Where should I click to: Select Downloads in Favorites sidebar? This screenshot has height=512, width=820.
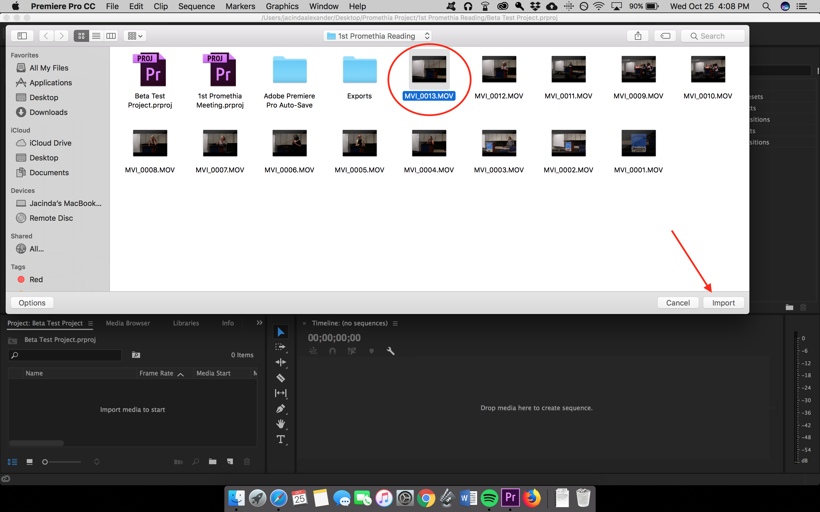coord(48,112)
